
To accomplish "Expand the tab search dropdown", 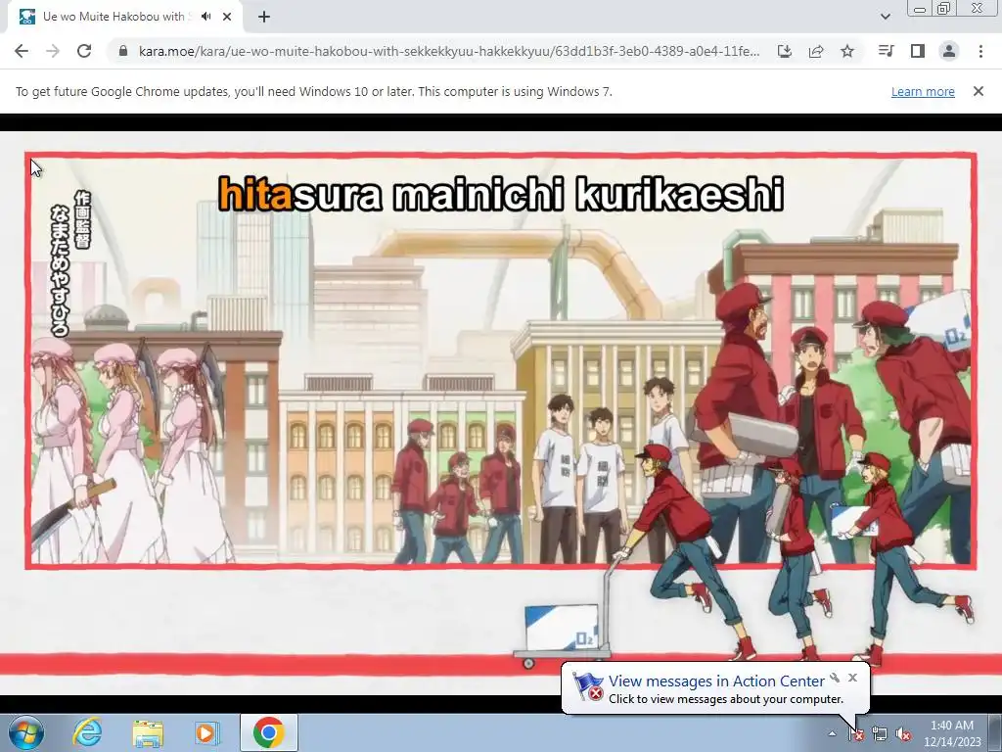I will point(885,17).
